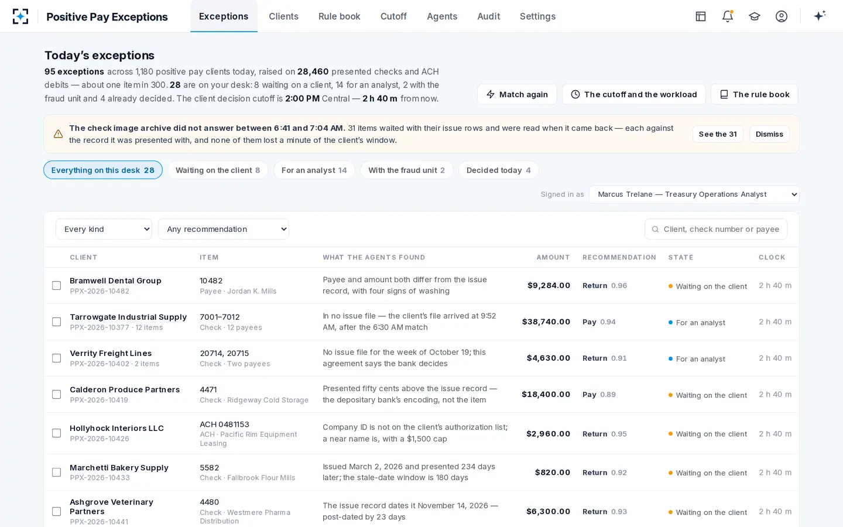Open the Signed in as role selector
The height and width of the screenshot is (527, 843).
pyautogui.click(x=694, y=194)
